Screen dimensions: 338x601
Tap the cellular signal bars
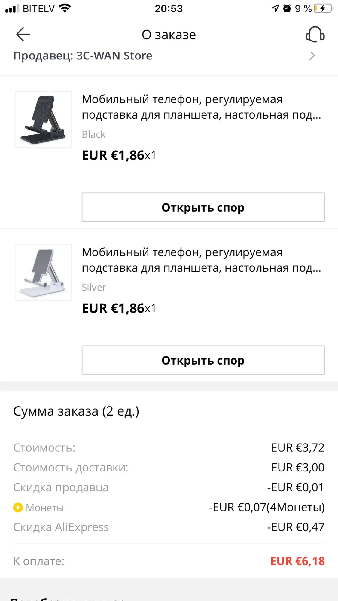click(12, 8)
